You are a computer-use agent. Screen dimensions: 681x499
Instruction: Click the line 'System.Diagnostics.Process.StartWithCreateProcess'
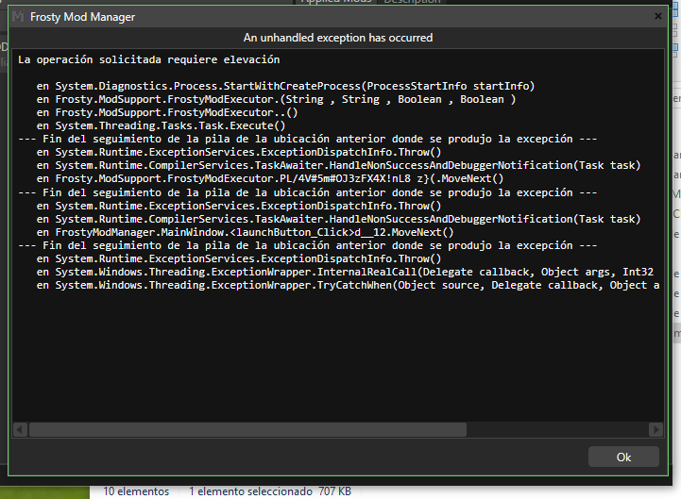click(x=285, y=86)
